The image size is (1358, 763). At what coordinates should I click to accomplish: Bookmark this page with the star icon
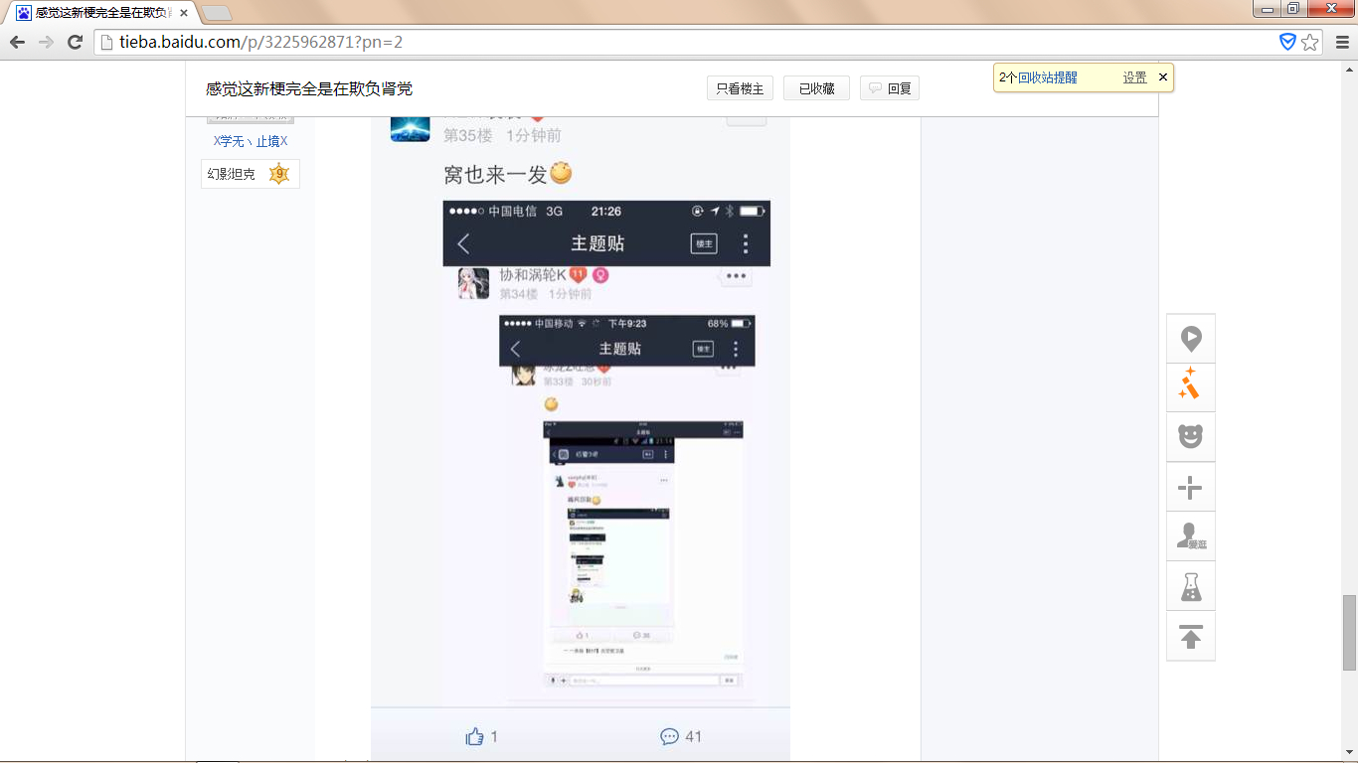click(x=1310, y=42)
